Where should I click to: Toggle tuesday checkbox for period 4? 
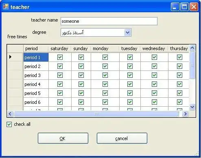(130, 84)
